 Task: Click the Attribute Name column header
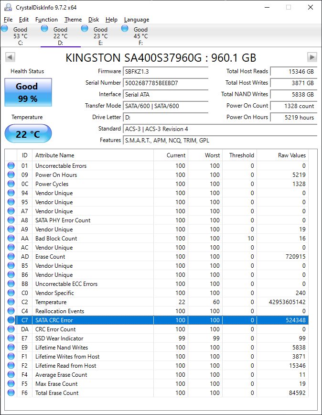click(x=93, y=155)
